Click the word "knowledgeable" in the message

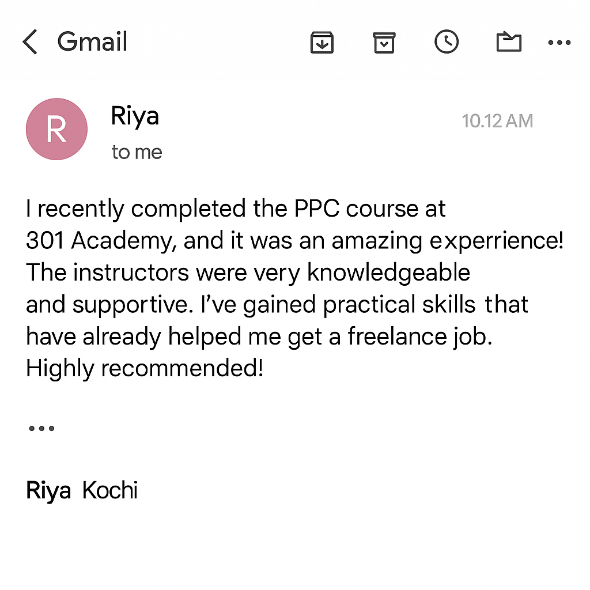(388, 272)
